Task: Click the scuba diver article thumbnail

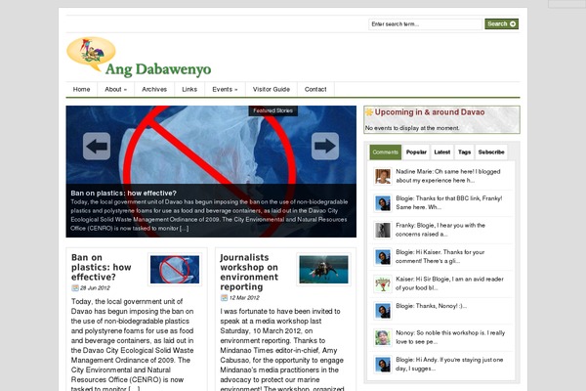Action: [323, 270]
